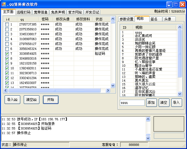Open the 参数设置 tab in the right panel
The height and width of the screenshot is (149, 187).
tap(126, 19)
